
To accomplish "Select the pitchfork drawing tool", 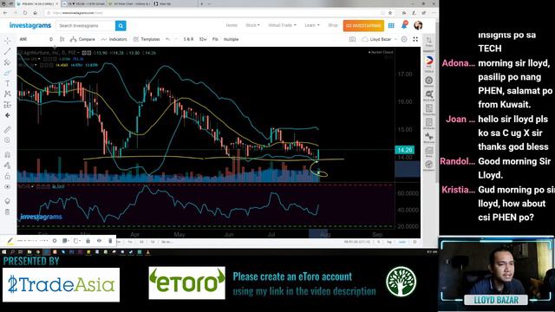I will (8, 62).
